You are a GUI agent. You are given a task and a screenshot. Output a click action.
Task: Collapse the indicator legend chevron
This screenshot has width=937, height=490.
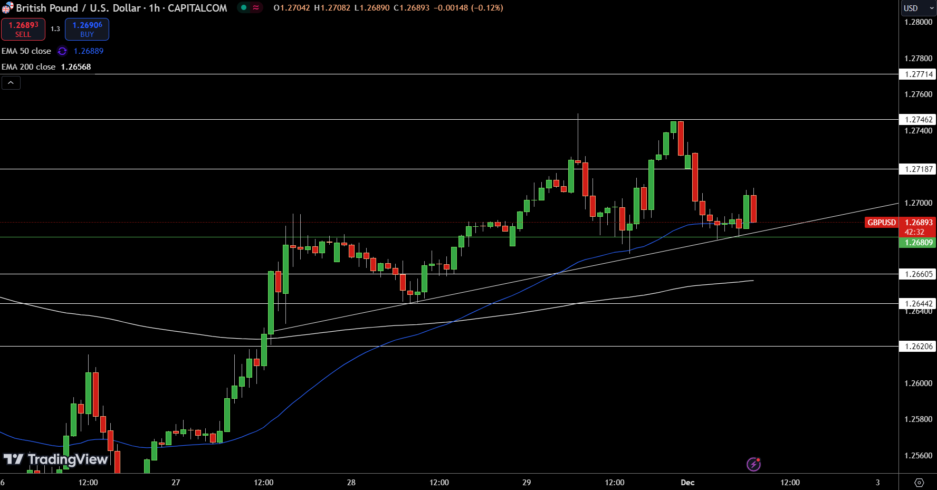coord(11,83)
